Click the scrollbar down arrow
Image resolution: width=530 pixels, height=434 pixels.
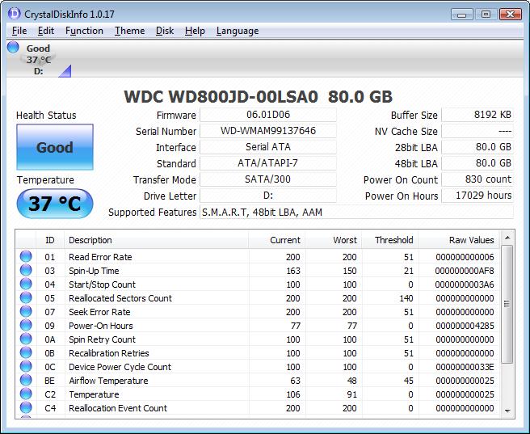pos(507,411)
